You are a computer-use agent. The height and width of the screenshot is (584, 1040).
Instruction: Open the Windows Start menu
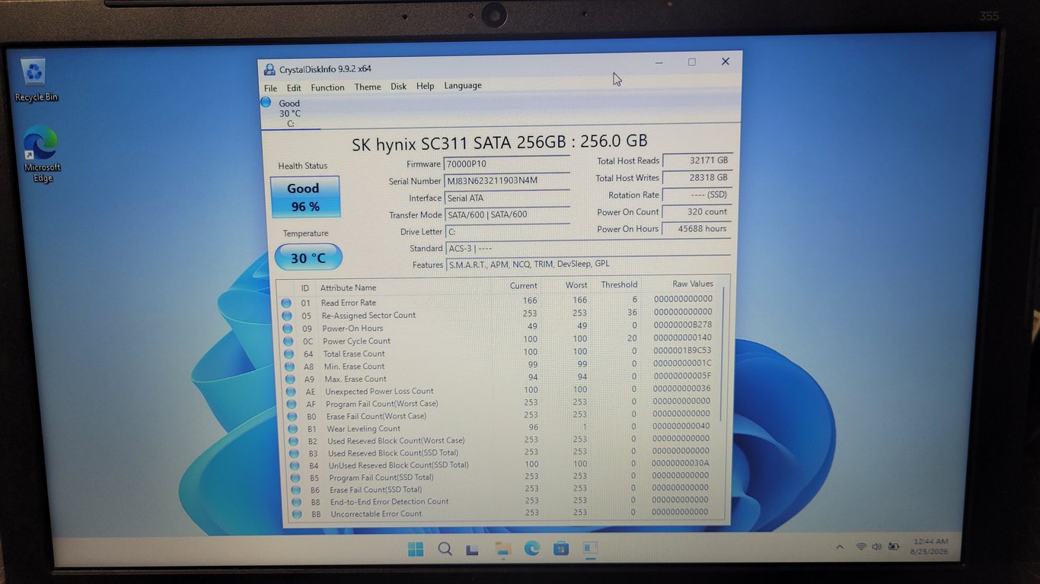point(416,549)
